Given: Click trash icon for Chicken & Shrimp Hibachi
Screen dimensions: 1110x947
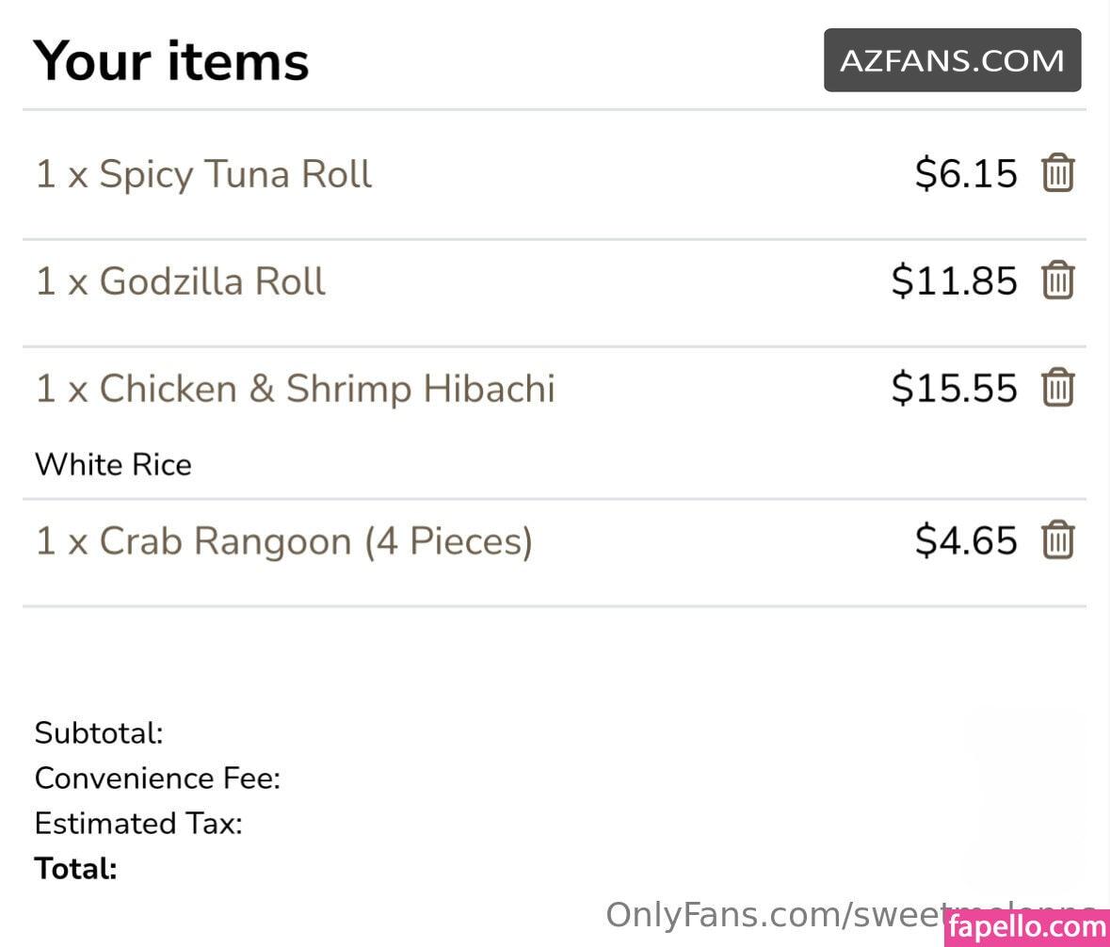Looking at the screenshot, I should click(x=1057, y=387).
